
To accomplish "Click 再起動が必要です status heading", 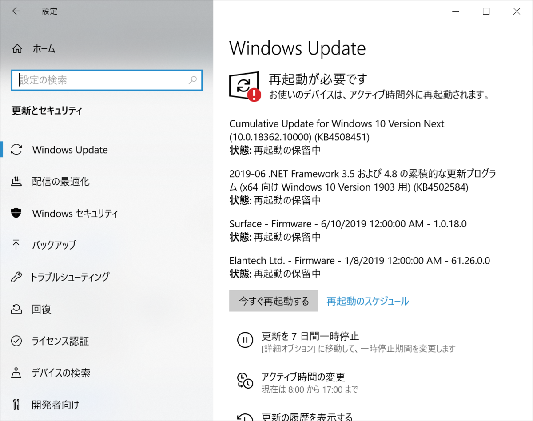I will pos(318,79).
